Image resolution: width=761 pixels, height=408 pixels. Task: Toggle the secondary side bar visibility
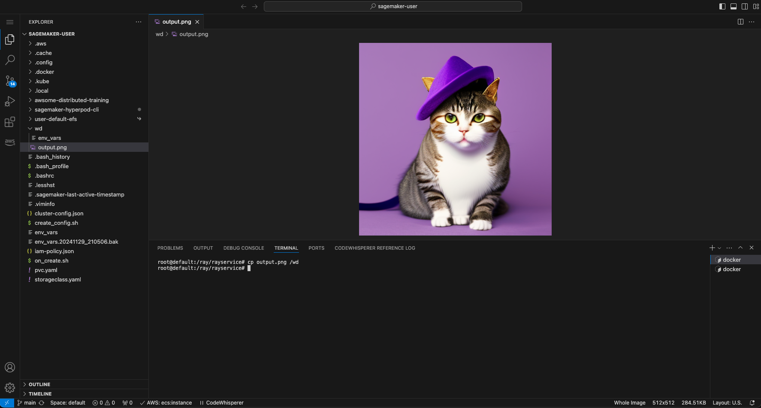click(x=745, y=6)
